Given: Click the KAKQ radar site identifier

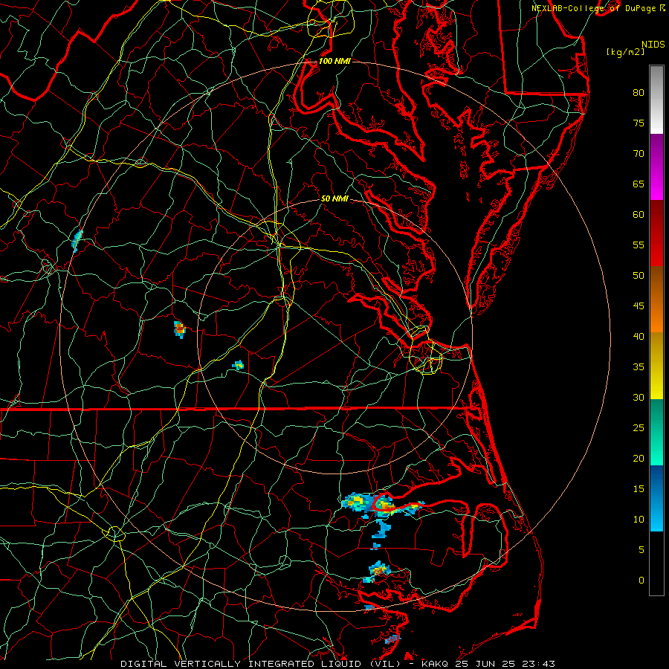Looking at the screenshot, I should [x=436, y=664].
